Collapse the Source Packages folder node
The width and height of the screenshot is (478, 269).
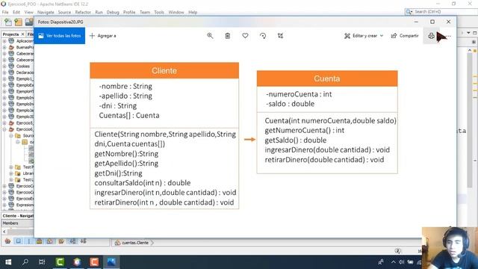point(11,135)
